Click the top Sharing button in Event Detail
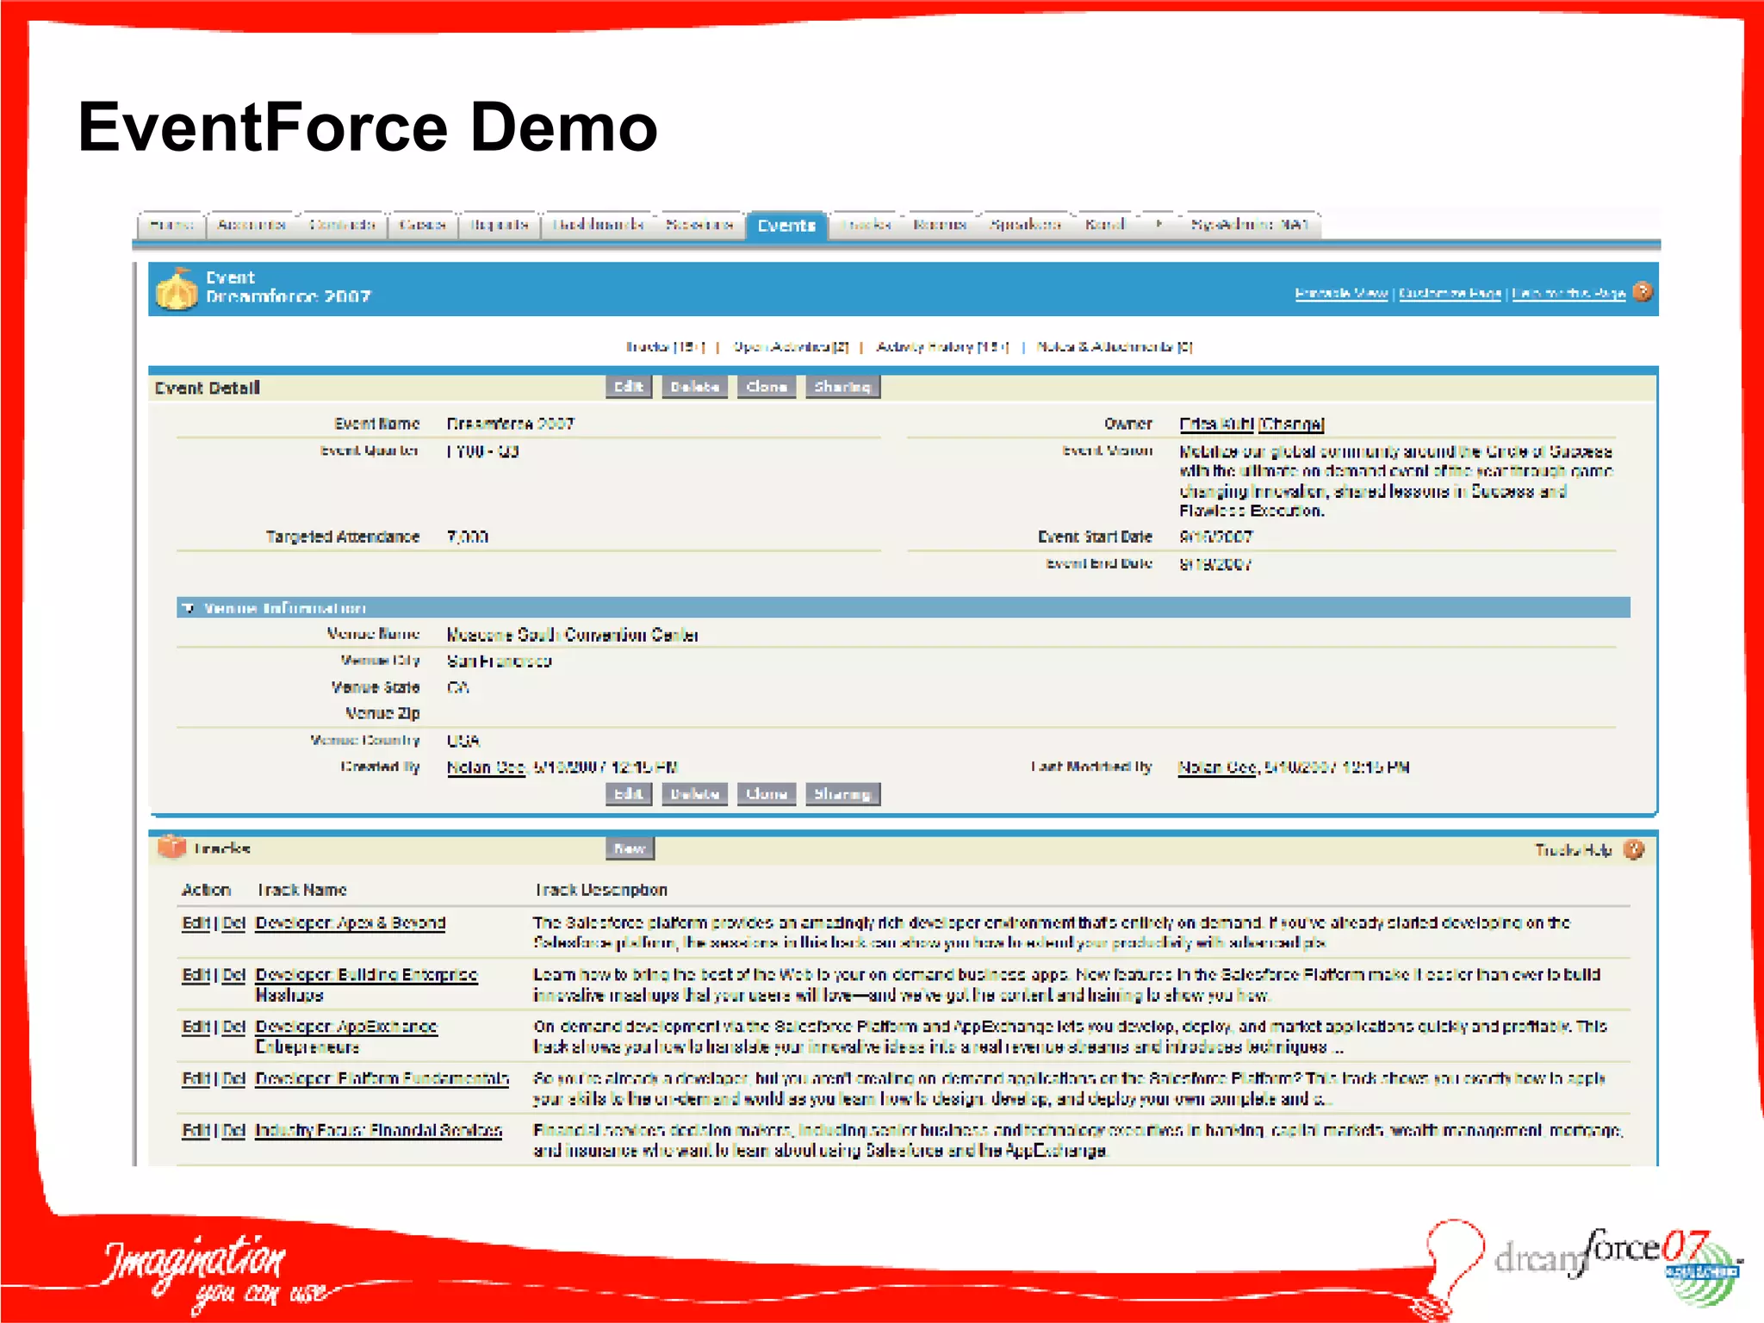 tap(842, 387)
